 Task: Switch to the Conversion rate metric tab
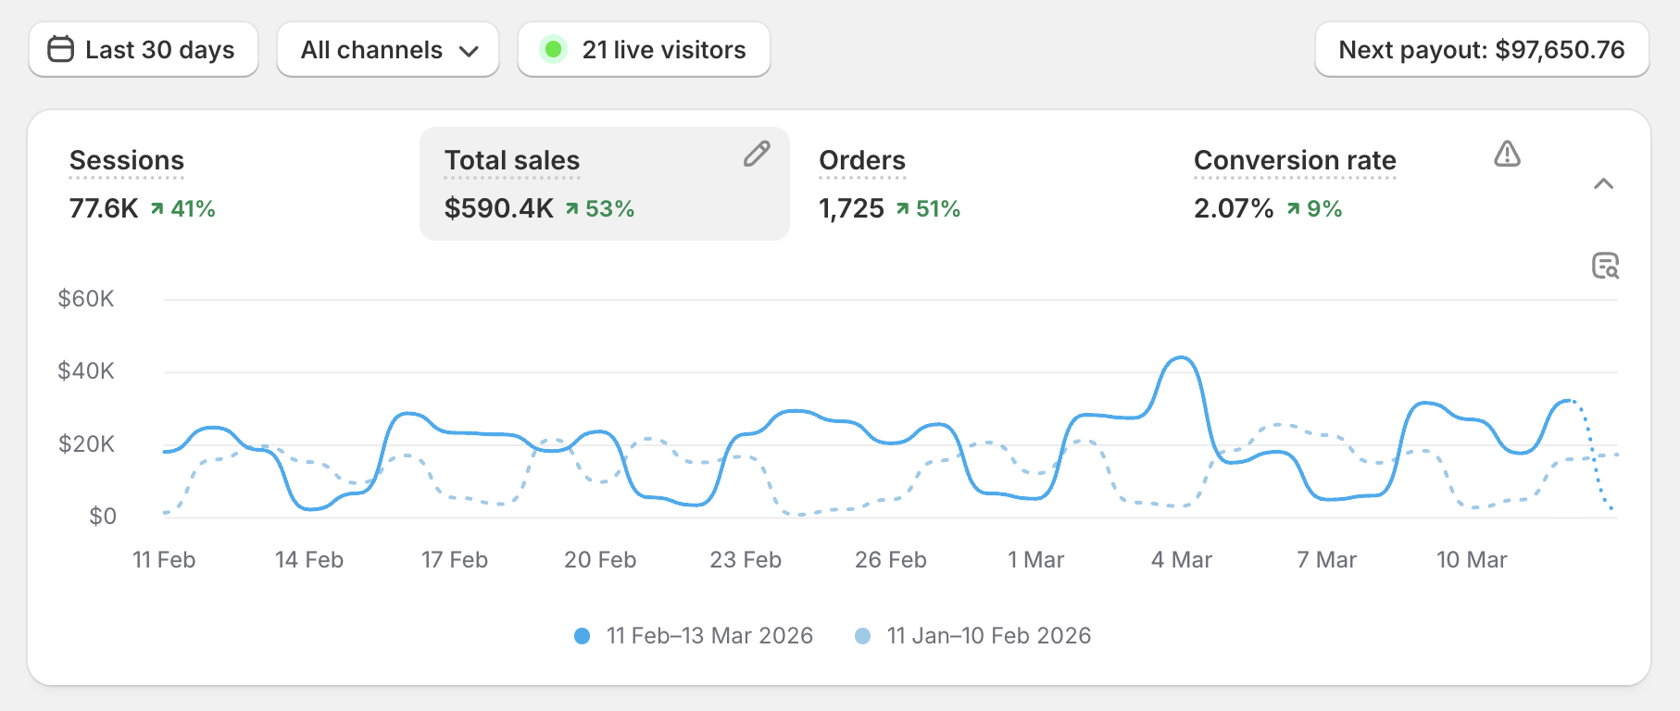[1294, 161]
